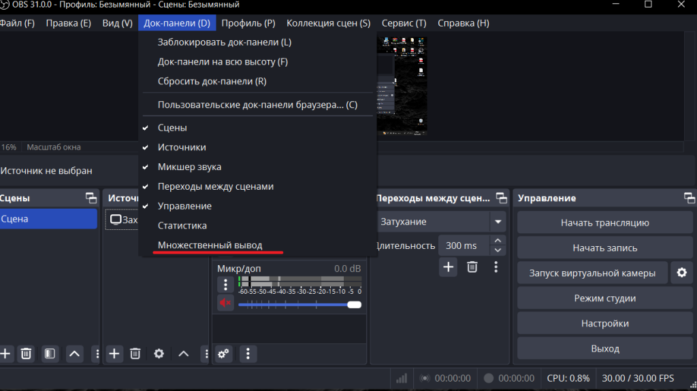Open Микр/доп three-dot options menu
Viewport: 697px width, 391px height.
click(225, 285)
